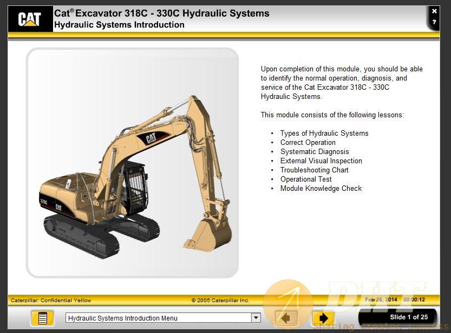Close the training module with the X icon
Viewport: 451px width, 333px height.
[434, 11]
